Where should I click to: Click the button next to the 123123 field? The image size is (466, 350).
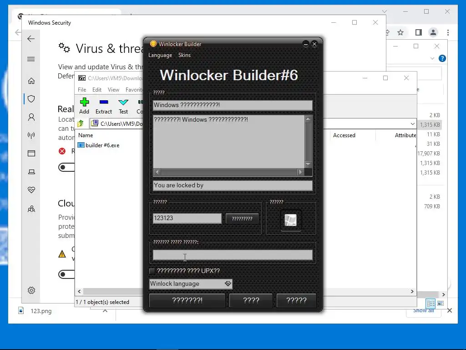(x=242, y=219)
